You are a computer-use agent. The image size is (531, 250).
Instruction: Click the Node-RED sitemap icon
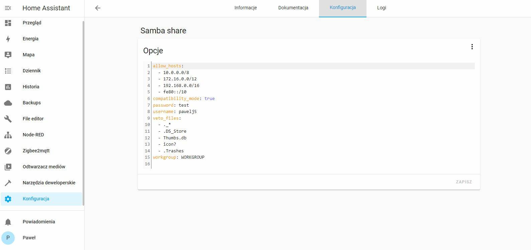[x=8, y=135]
